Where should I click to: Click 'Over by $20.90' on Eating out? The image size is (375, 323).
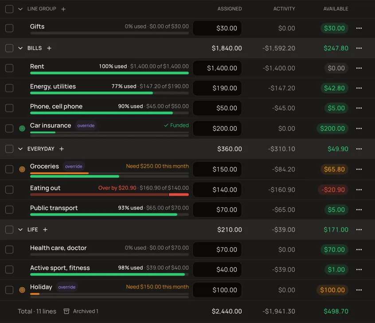[x=117, y=188]
